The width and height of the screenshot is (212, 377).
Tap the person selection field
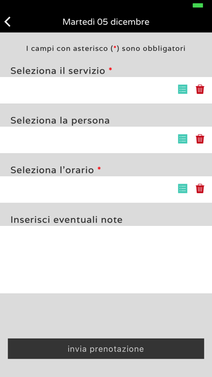[x=106, y=140]
